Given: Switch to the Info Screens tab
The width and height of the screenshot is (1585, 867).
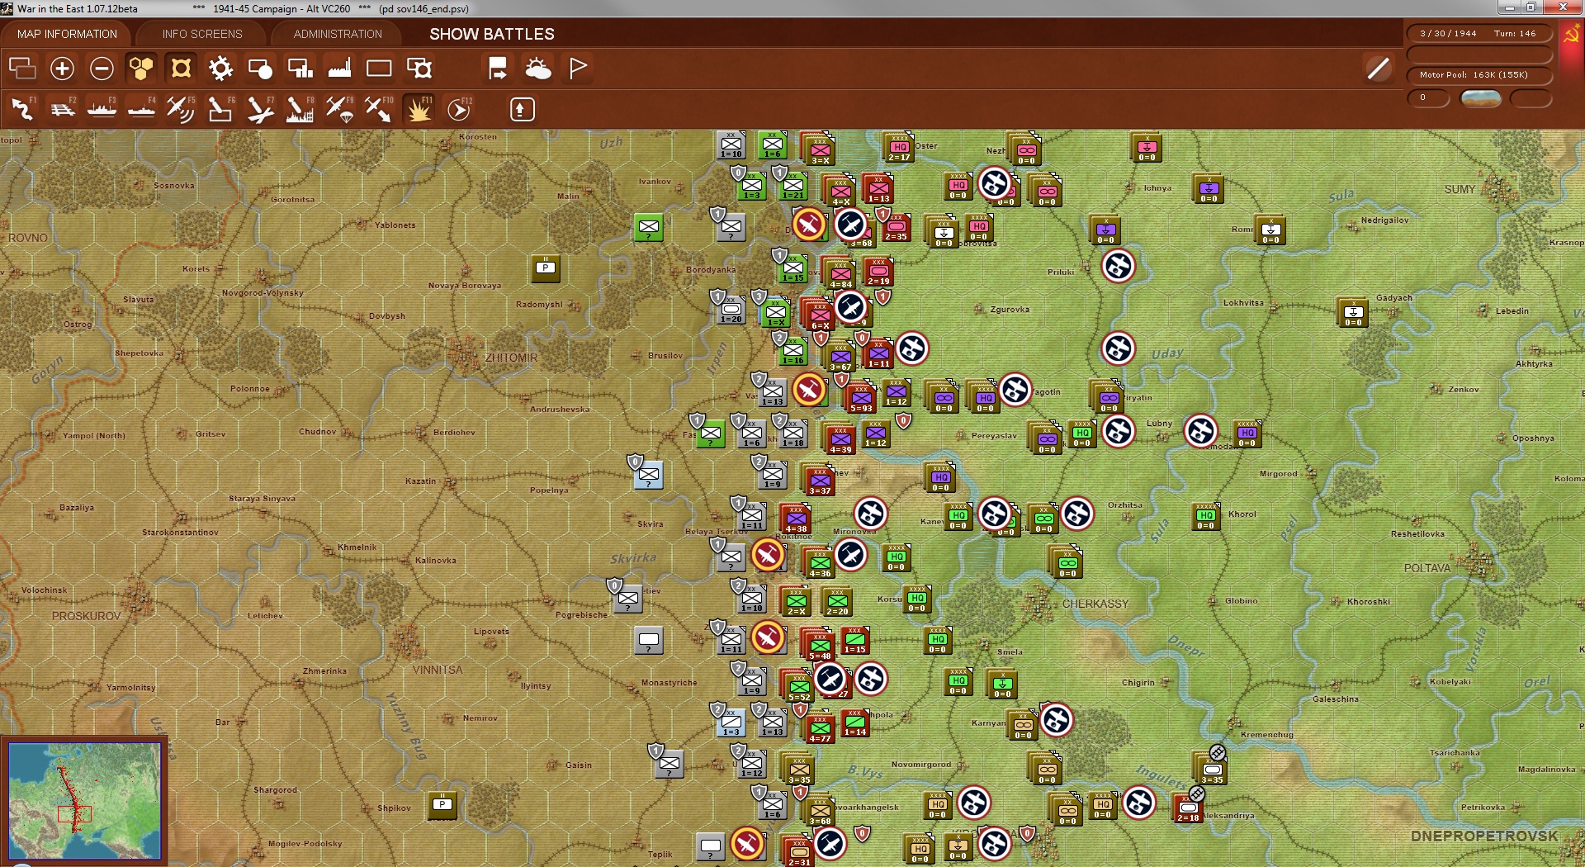Looking at the screenshot, I should [x=202, y=34].
